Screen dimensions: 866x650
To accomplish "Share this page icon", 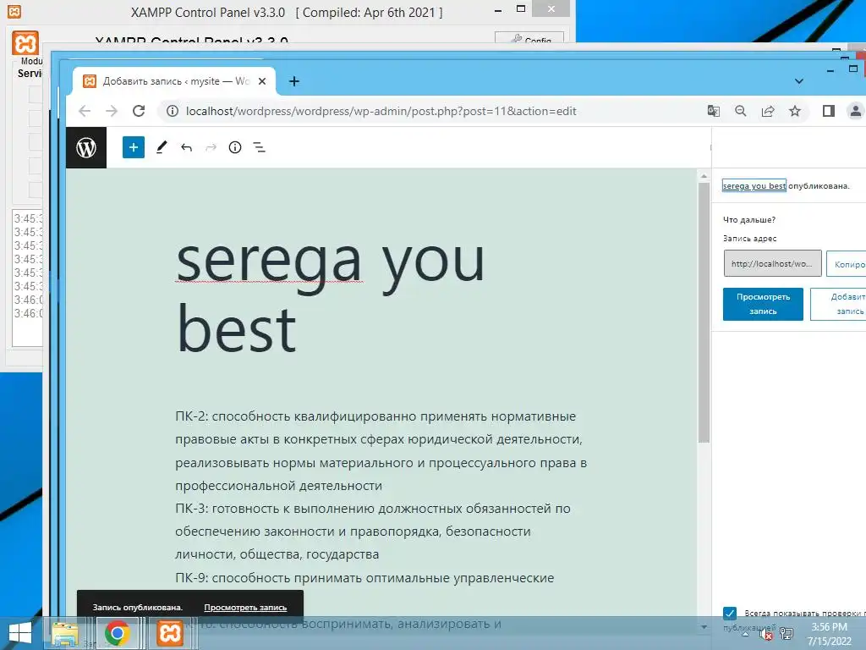I will (x=768, y=111).
